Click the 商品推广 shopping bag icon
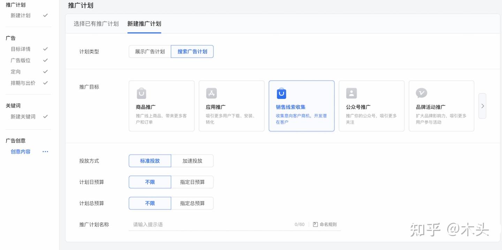Image resolution: width=502 pixels, height=250 pixels. click(141, 93)
